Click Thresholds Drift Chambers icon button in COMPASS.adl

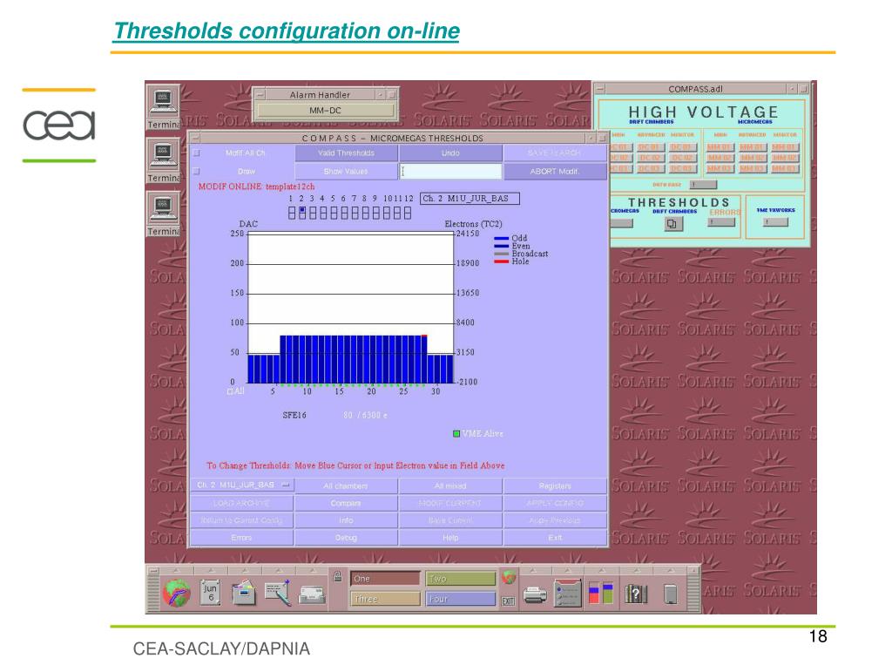click(x=672, y=223)
